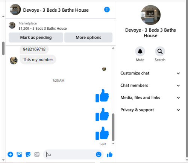The height and width of the screenshot is (163, 188).
Task: Click the 'Marketplace' label above the price
Action: point(28,23)
